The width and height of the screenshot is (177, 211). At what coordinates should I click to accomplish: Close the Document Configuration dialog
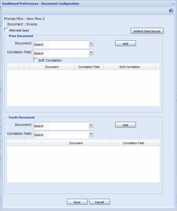173,4
